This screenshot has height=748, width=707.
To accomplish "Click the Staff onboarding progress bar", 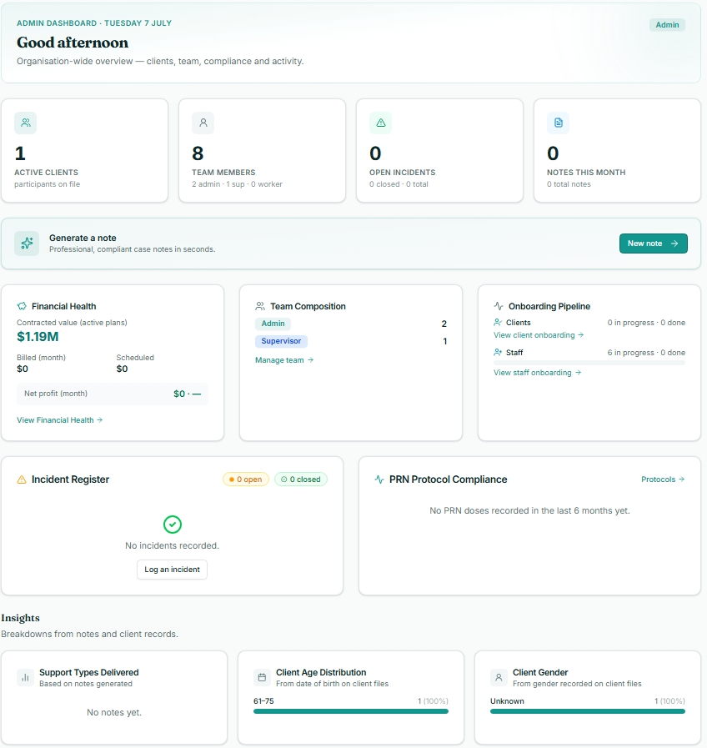I will tap(589, 363).
